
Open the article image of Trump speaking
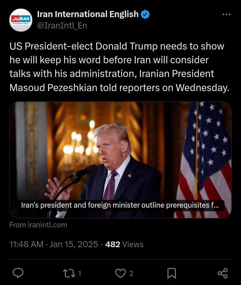[x=120, y=160]
